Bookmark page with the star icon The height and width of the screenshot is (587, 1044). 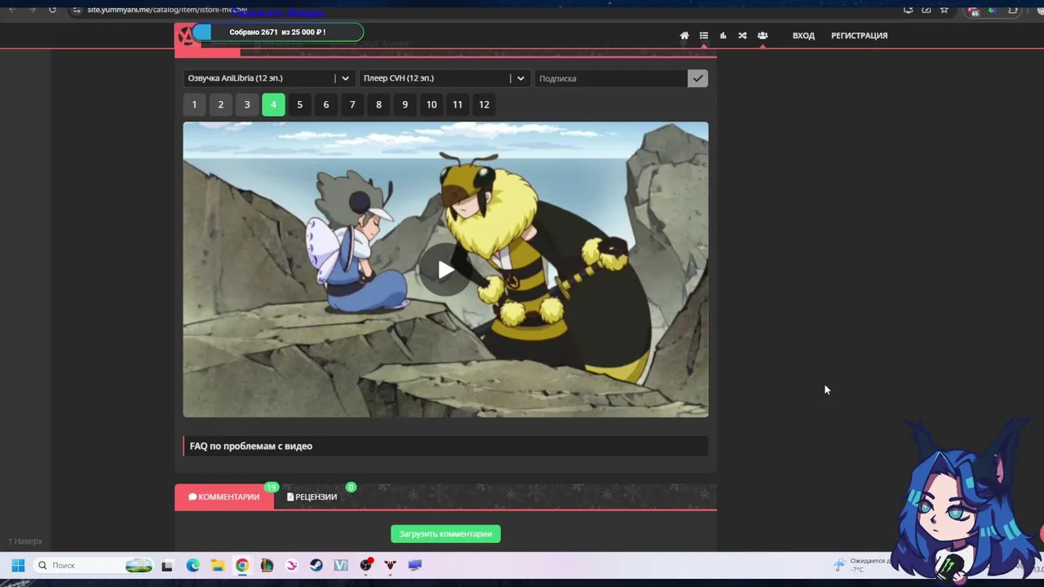944,10
